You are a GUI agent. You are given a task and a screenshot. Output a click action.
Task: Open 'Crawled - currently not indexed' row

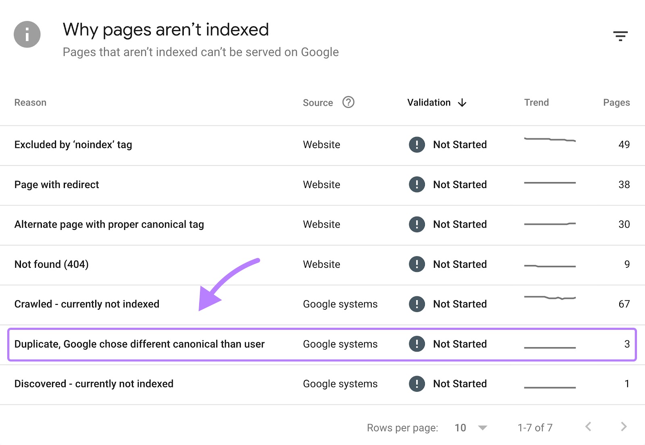click(x=87, y=304)
